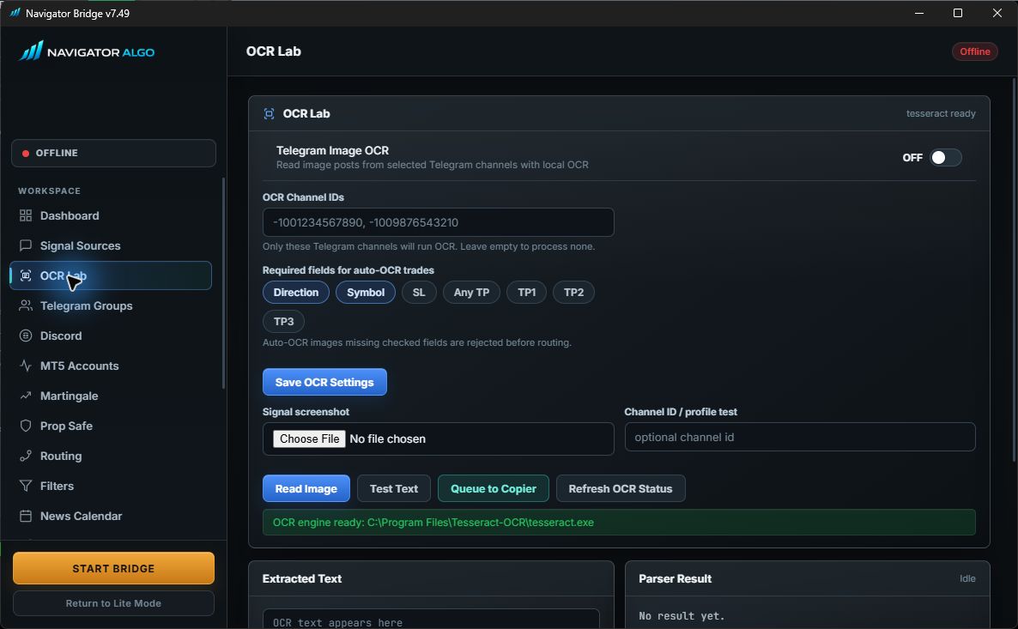Click the 'Idle' parser status label
The image size is (1018, 629).
pyautogui.click(x=967, y=578)
